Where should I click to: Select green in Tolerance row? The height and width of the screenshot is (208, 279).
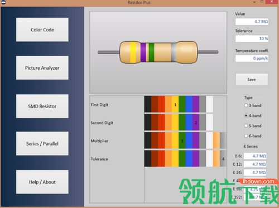(182, 158)
